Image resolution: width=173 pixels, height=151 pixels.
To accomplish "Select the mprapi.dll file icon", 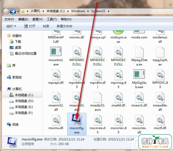I will point(56,75).
